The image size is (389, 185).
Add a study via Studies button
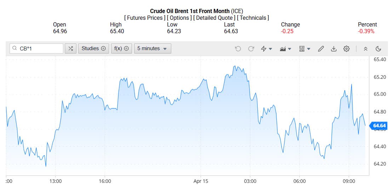[93, 49]
